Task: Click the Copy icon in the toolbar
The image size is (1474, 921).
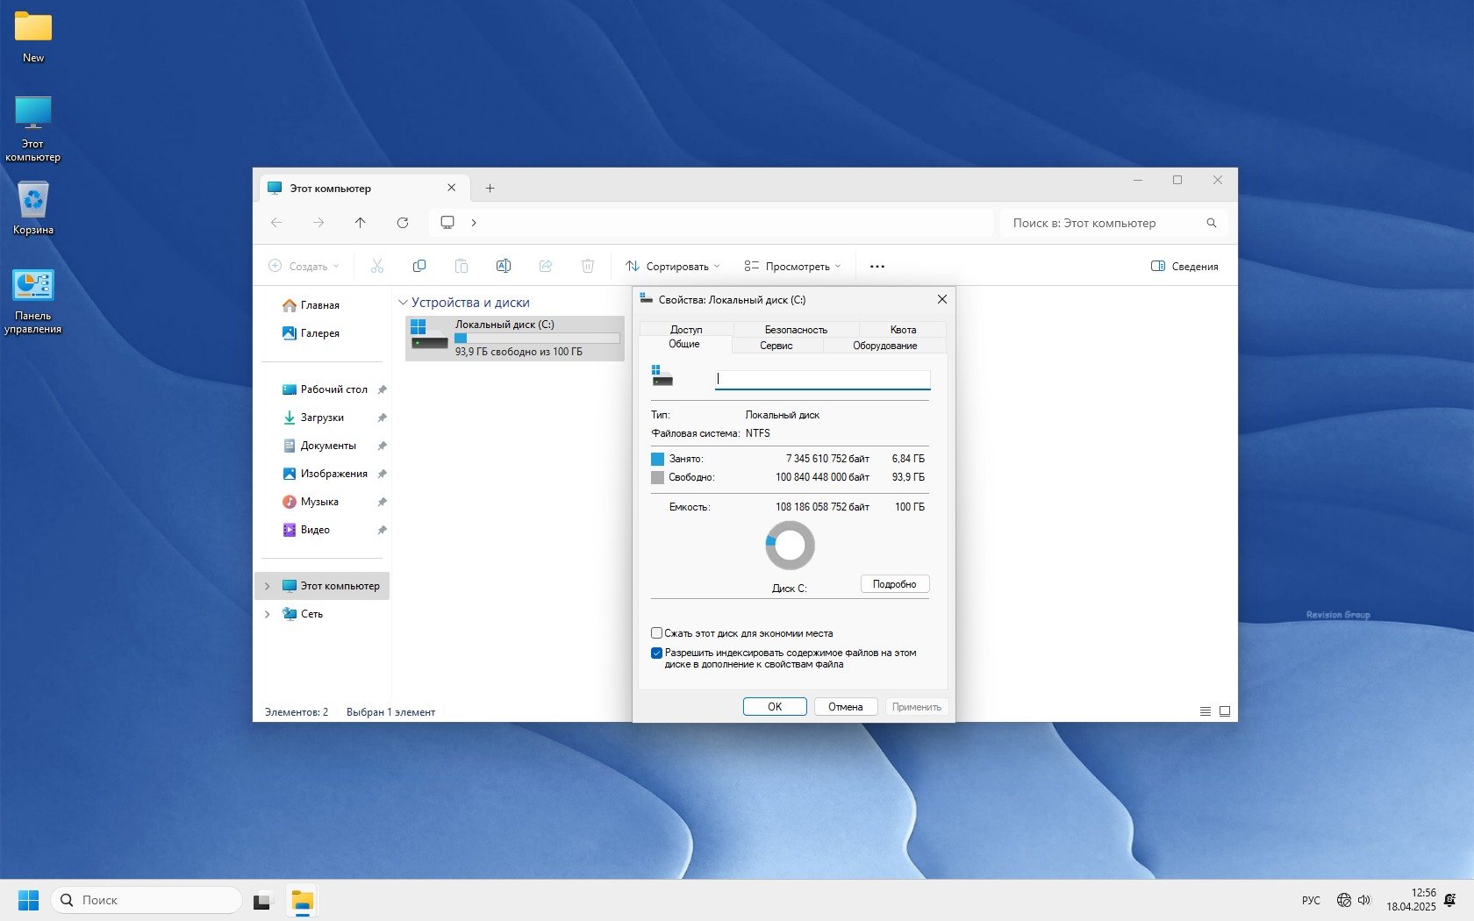Action: click(x=419, y=266)
